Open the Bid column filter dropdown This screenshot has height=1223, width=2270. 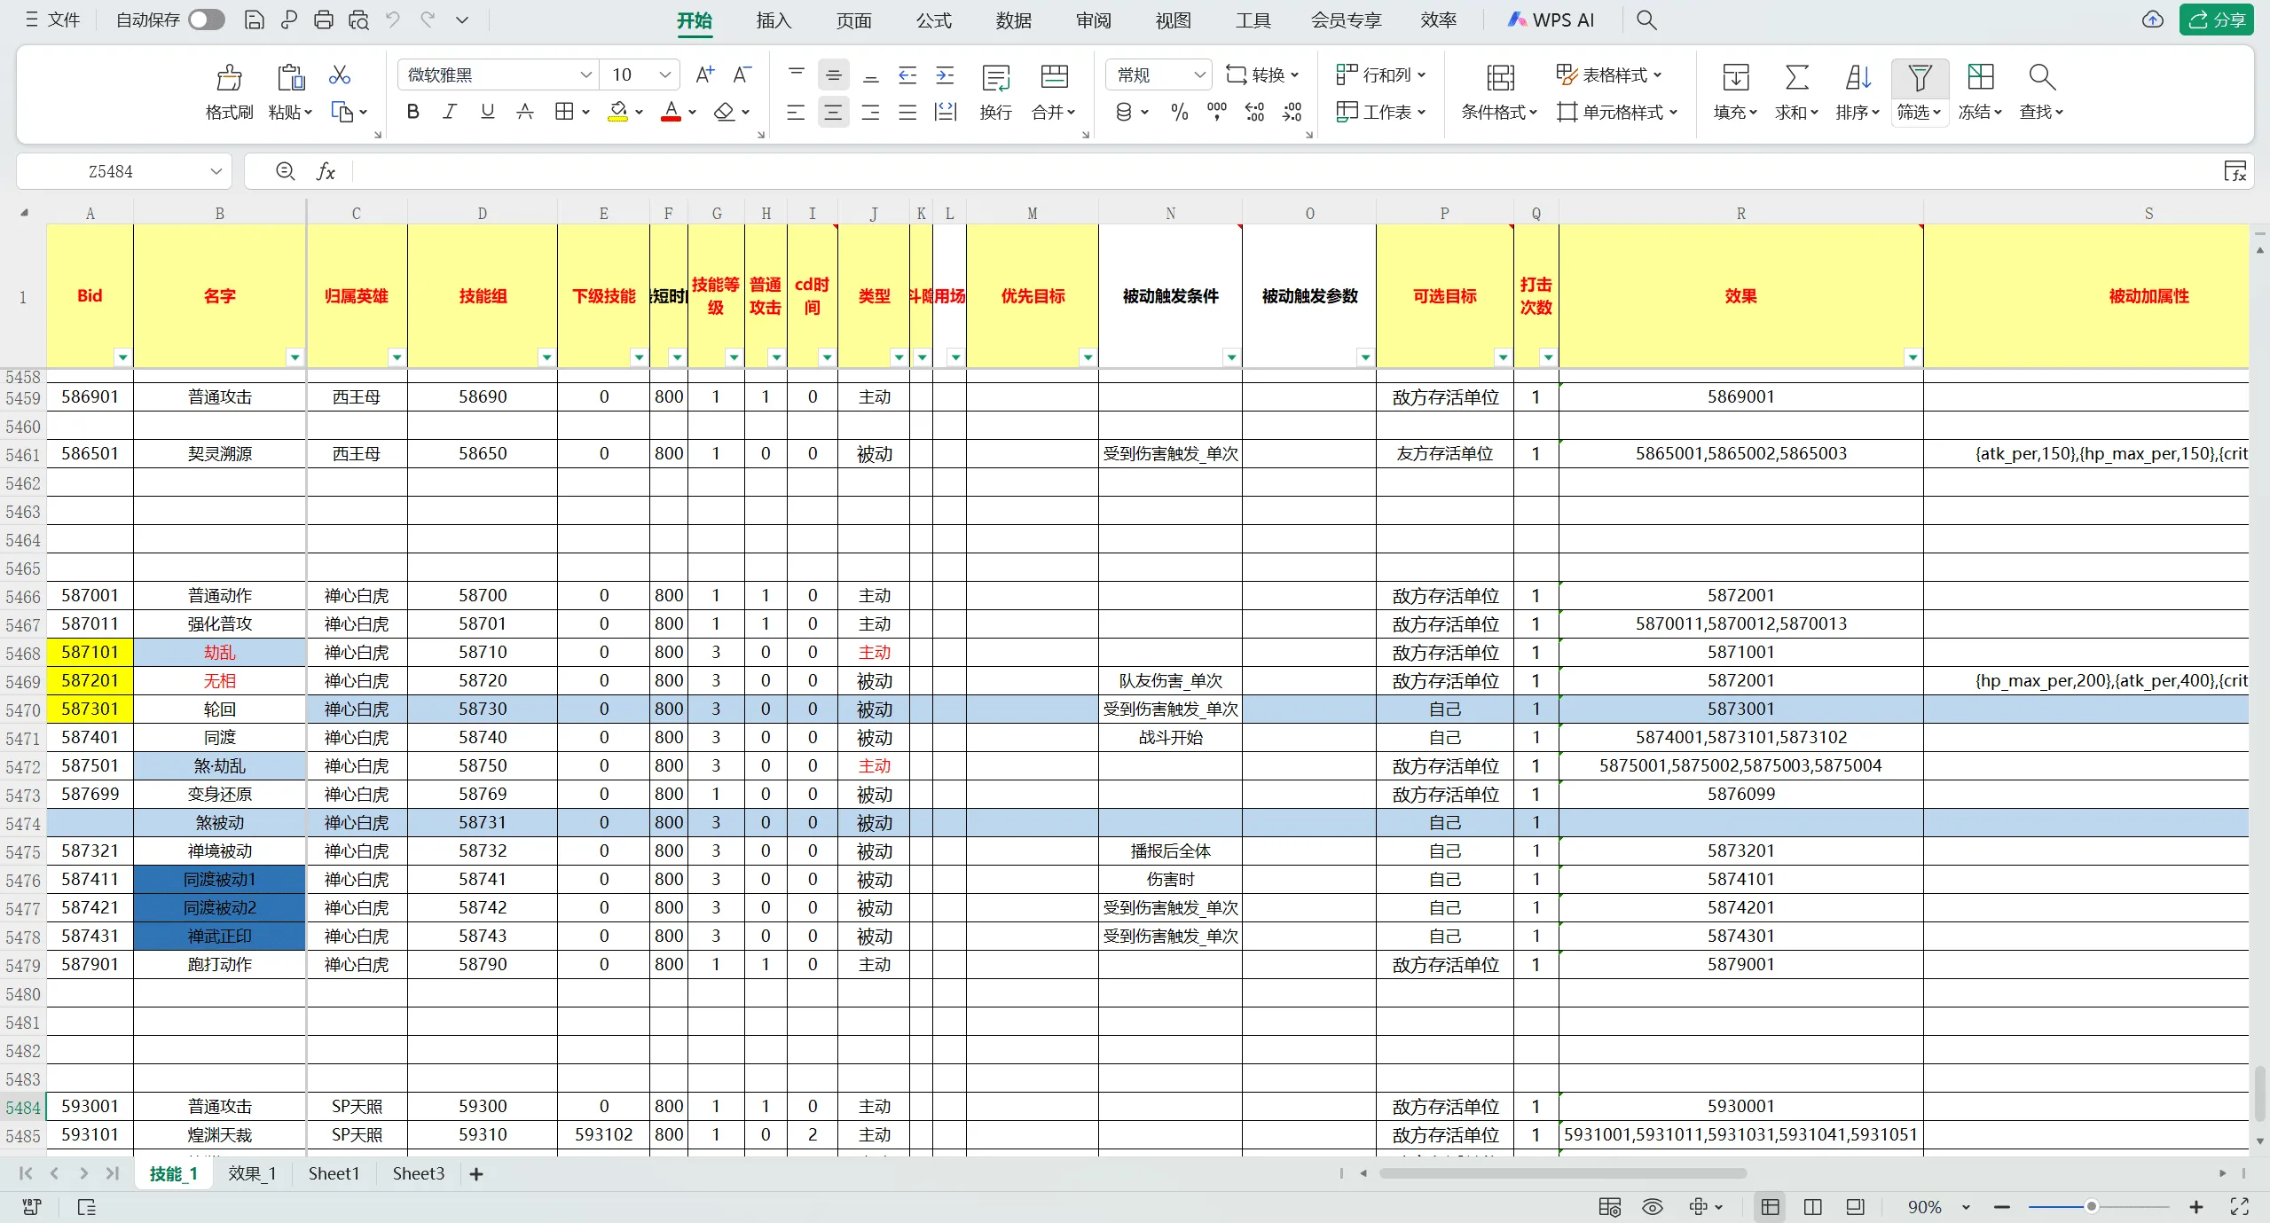tap(122, 357)
